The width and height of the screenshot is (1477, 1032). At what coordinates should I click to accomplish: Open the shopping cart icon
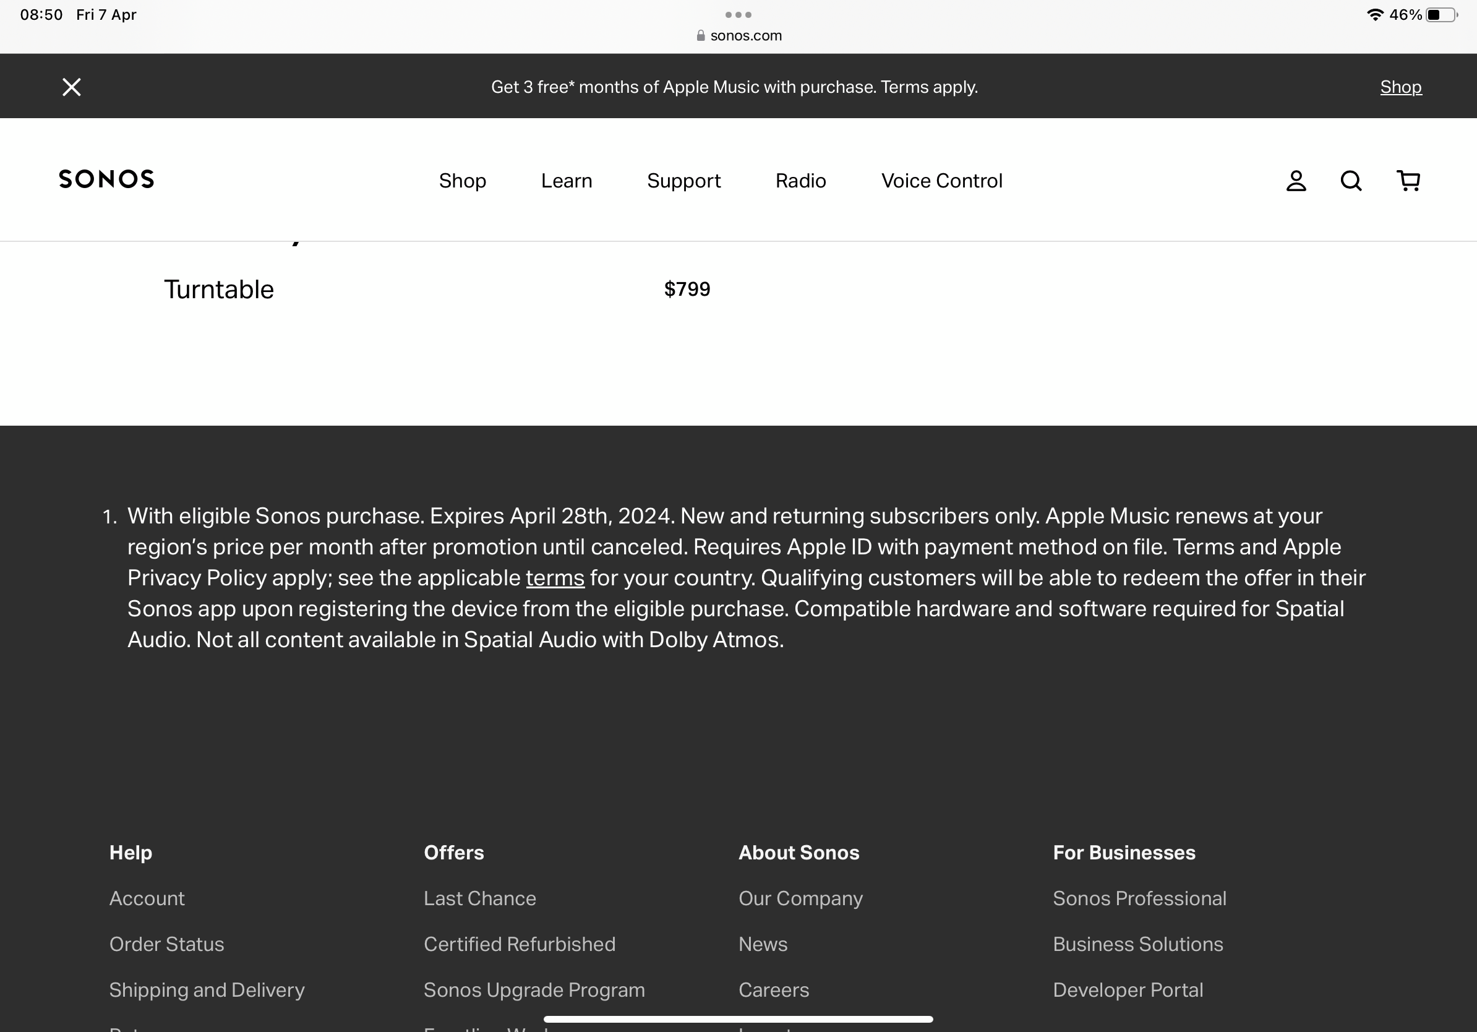pyautogui.click(x=1408, y=181)
